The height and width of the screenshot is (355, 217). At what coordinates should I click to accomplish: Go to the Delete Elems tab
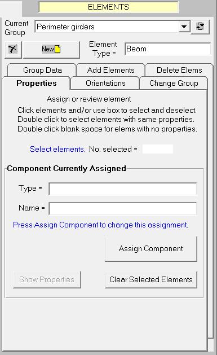point(179,70)
